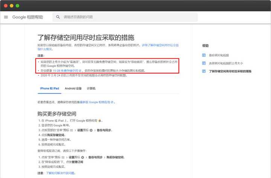Open the hamburger main menu
The image size is (271, 178).
(x=6, y=17)
